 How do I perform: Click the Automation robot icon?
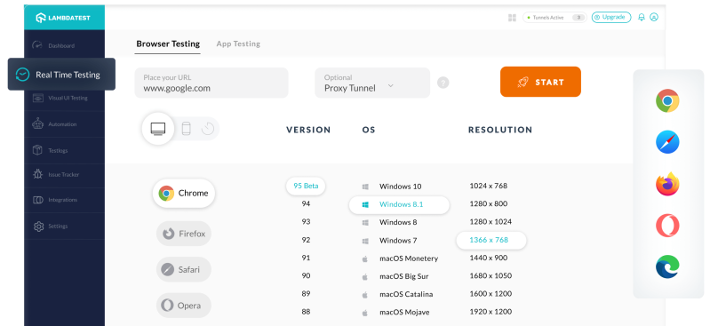tap(38, 123)
